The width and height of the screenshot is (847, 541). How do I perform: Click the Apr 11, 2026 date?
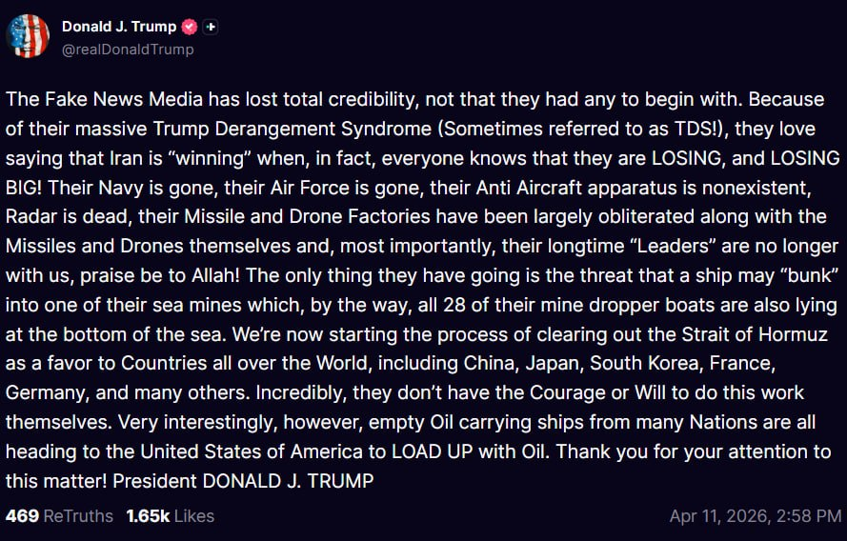716,516
